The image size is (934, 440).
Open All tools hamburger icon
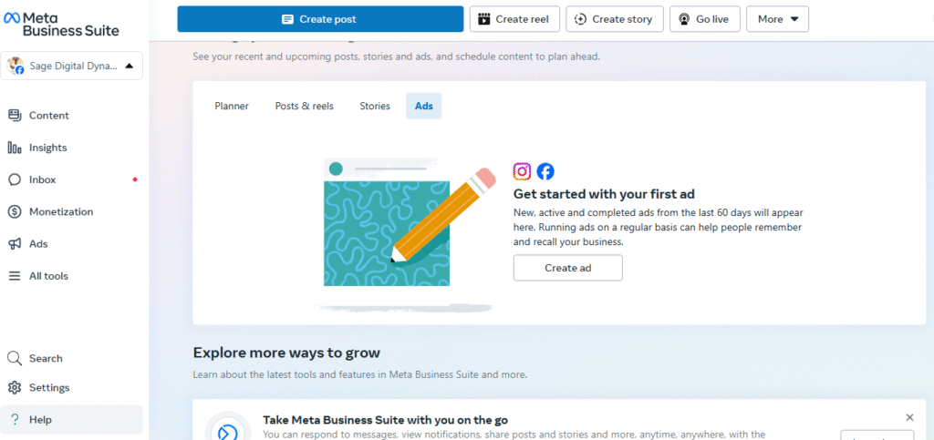(15, 276)
